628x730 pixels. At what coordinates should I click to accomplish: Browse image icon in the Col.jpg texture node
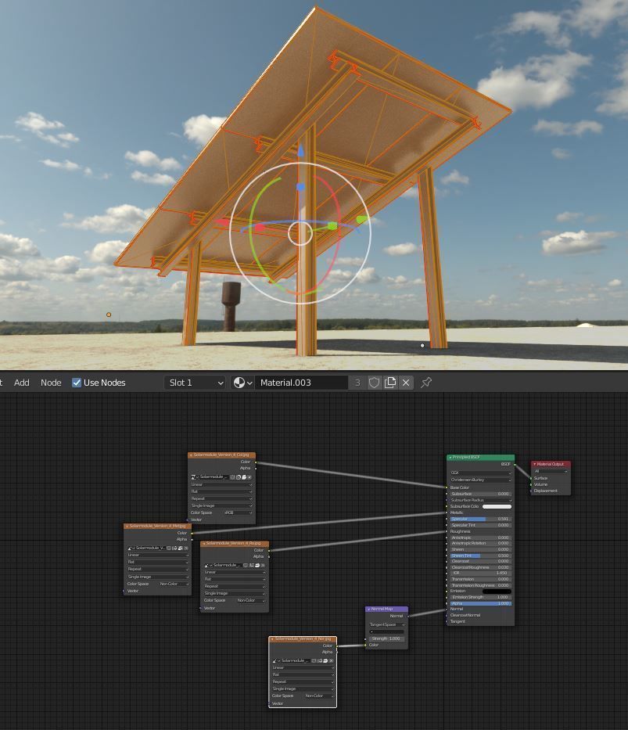195,477
